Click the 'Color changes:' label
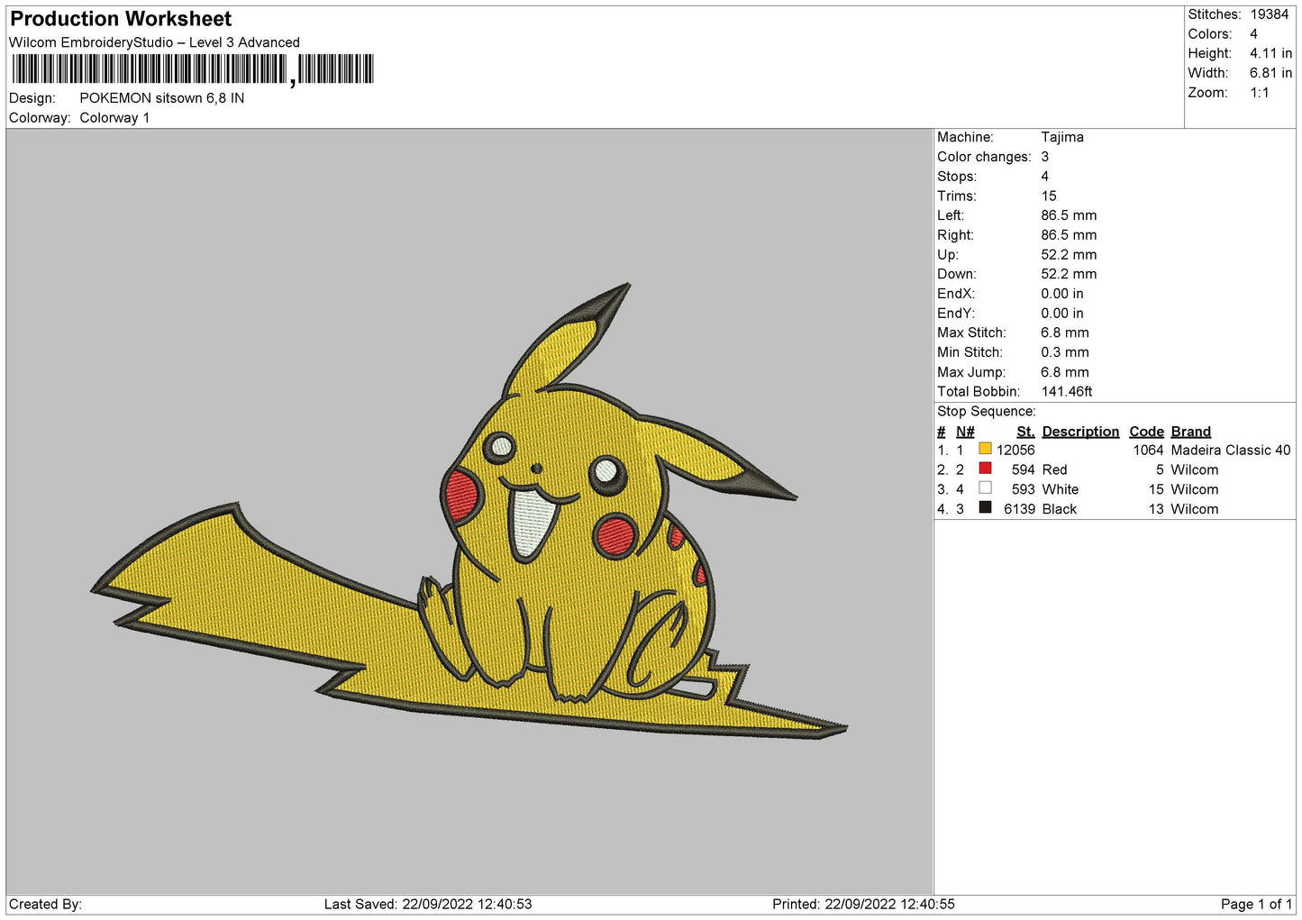Image resolution: width=1302 pixels, height=920 pixels. tap(984, 157)
